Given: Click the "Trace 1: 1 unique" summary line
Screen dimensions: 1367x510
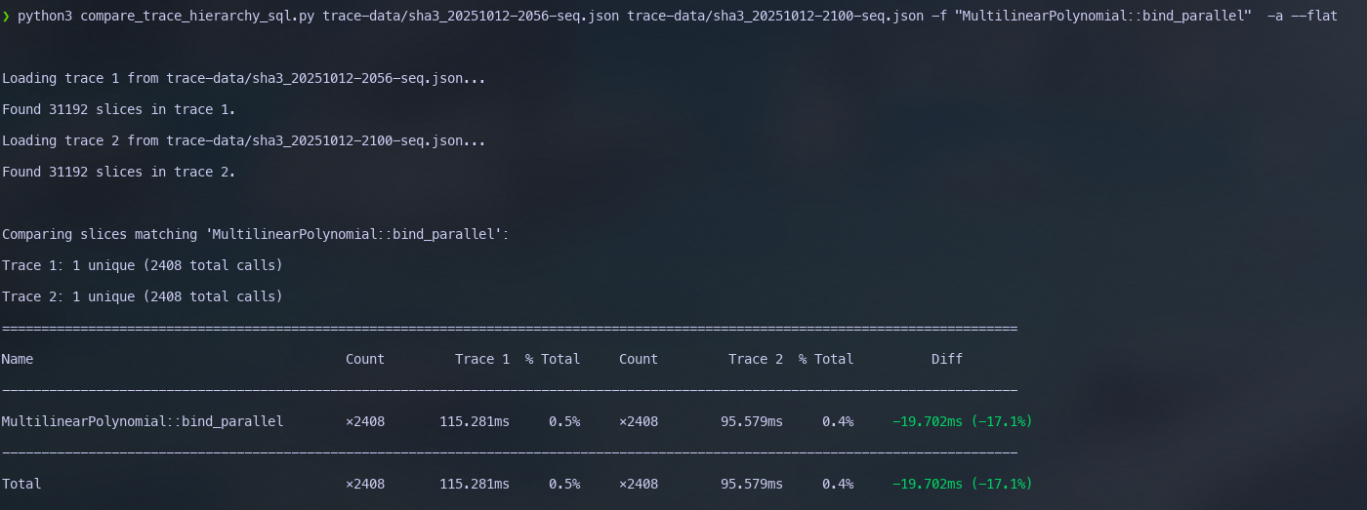Looking at the screenshot, I should [142, 265].
